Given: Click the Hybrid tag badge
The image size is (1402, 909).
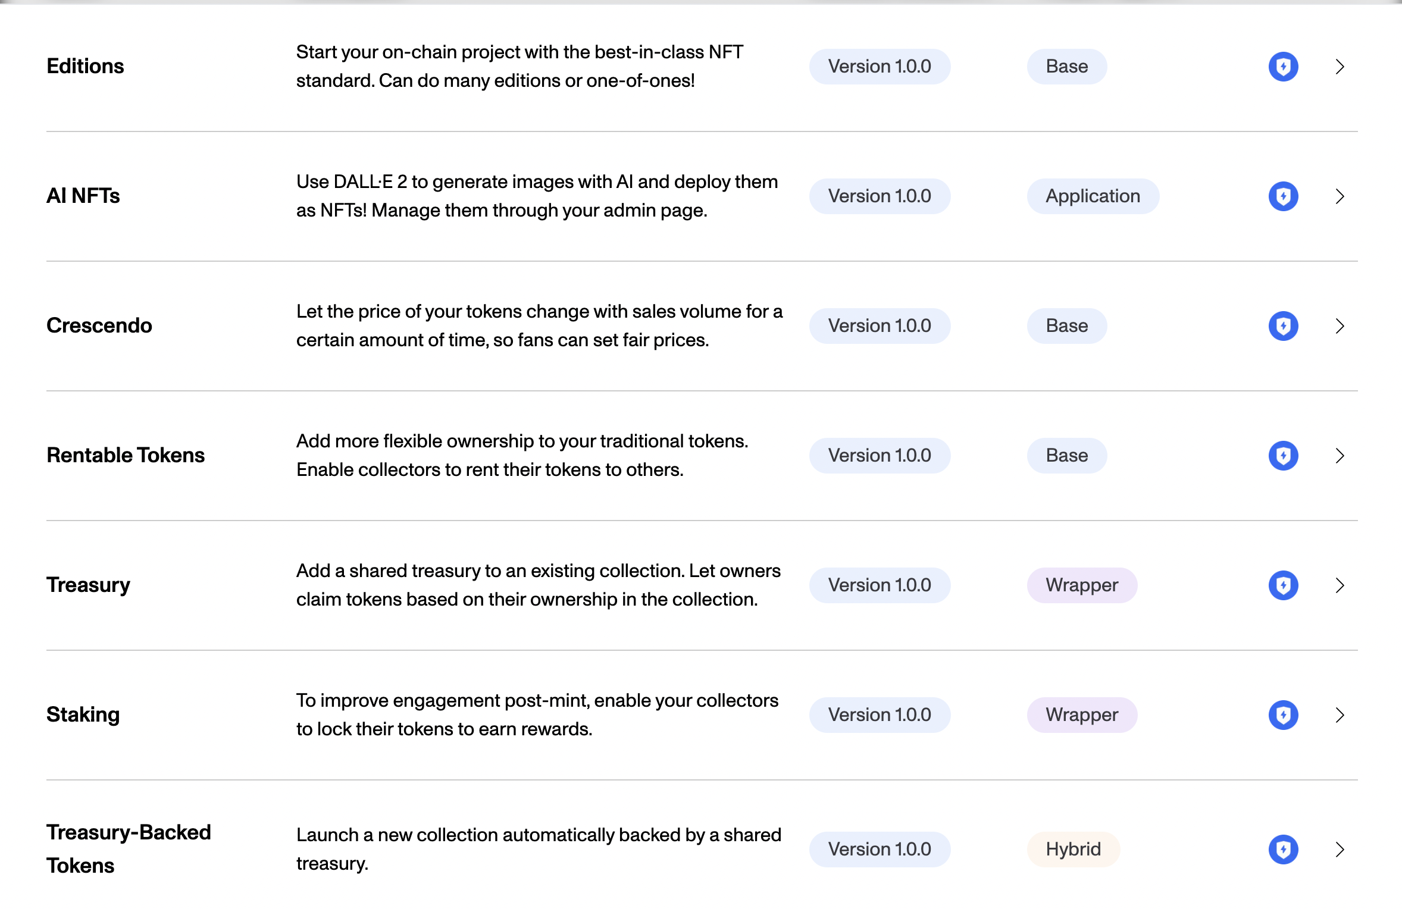Looking at the screenshot, I should point(1073,850).
